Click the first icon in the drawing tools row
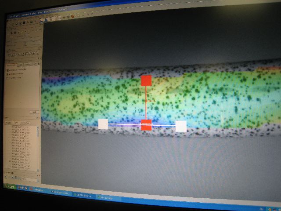The height and width of the screenshot is (211, 281). click(x=9, y=55)
